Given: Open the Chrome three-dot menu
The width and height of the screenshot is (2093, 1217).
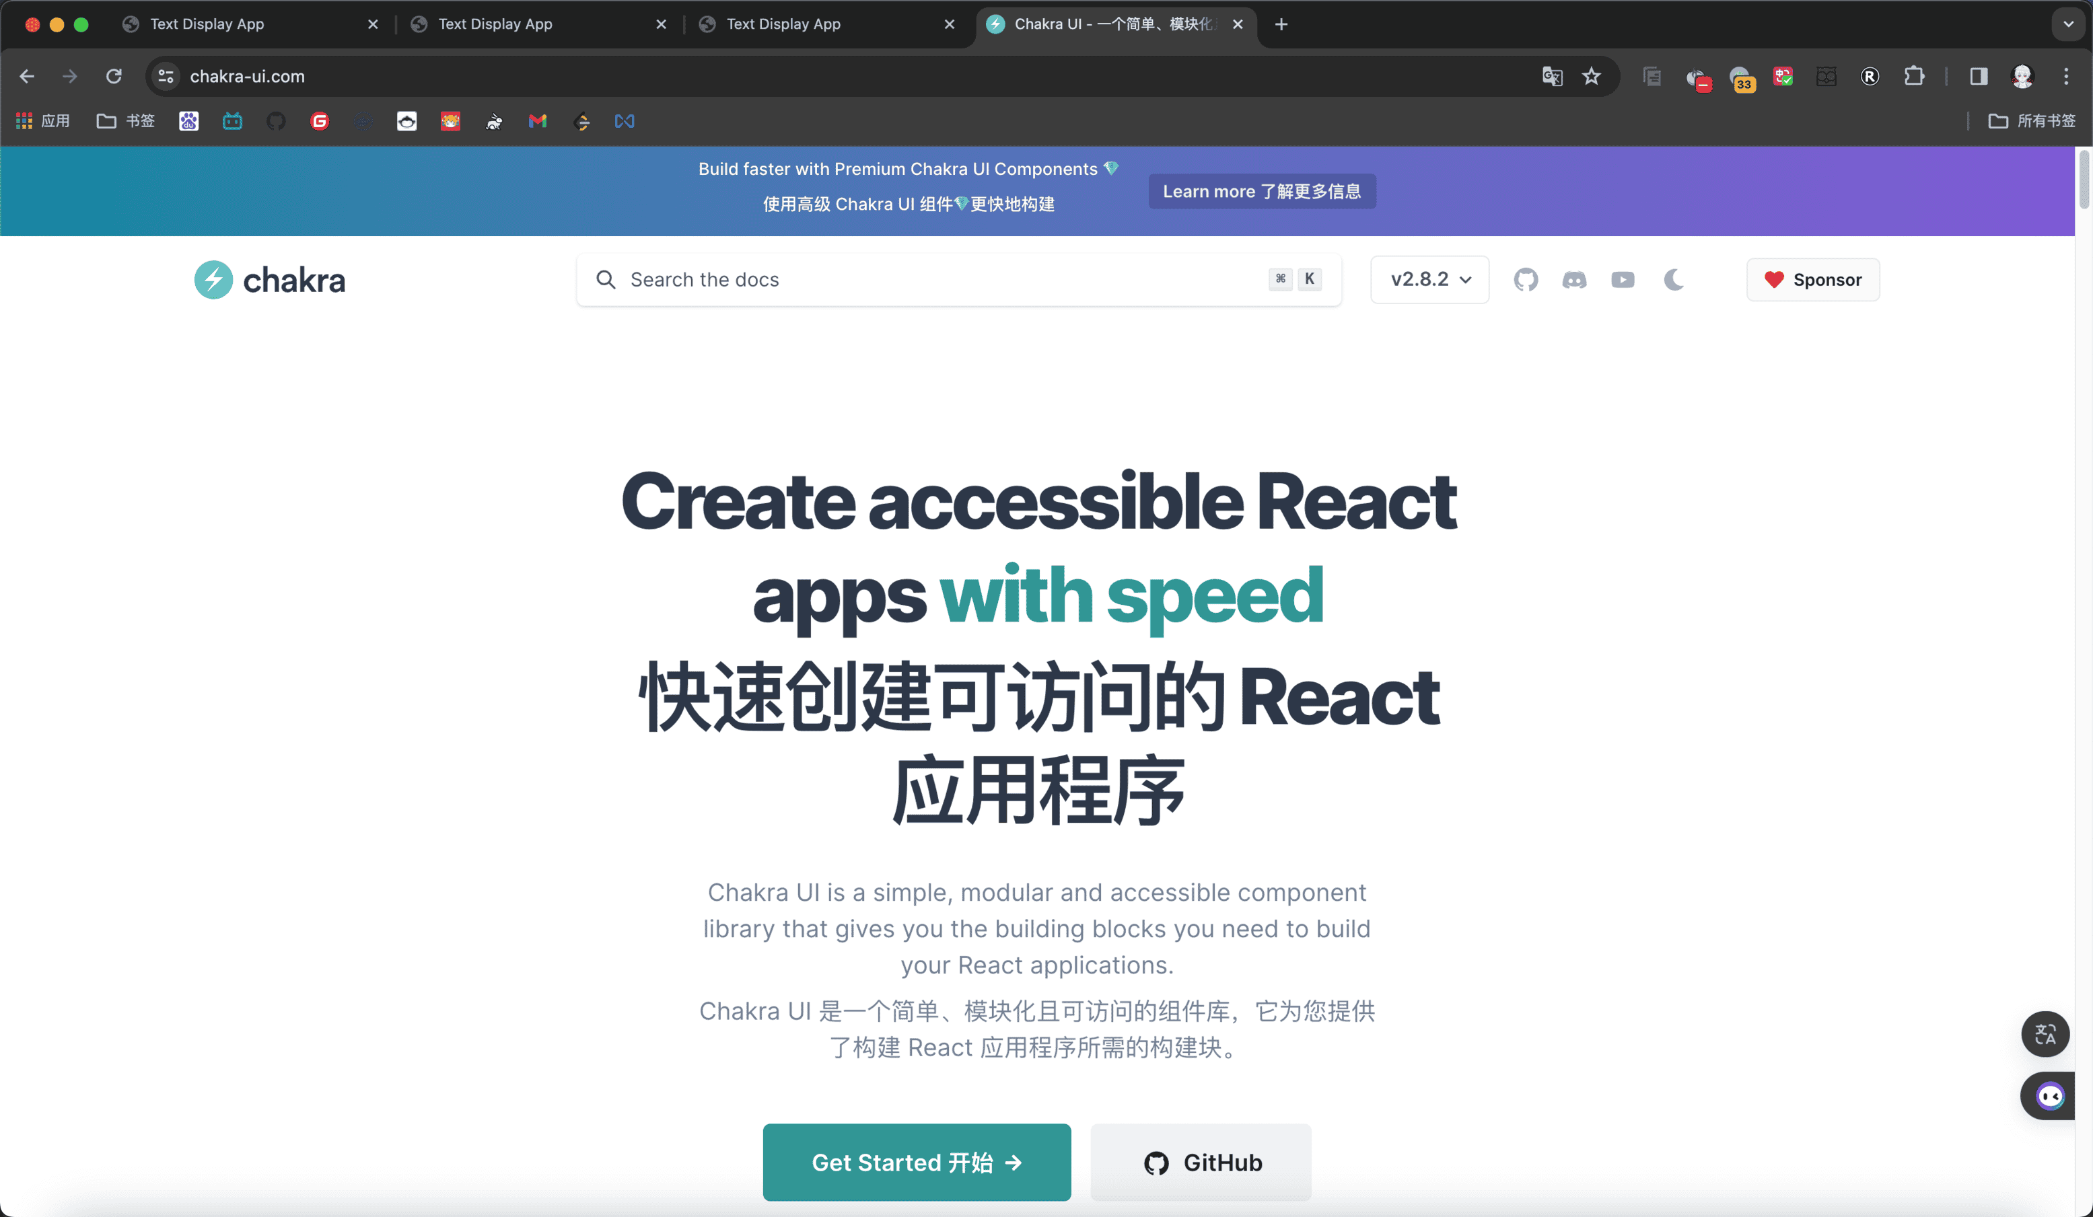Looking at the screenshot, I should [2067, 77].
